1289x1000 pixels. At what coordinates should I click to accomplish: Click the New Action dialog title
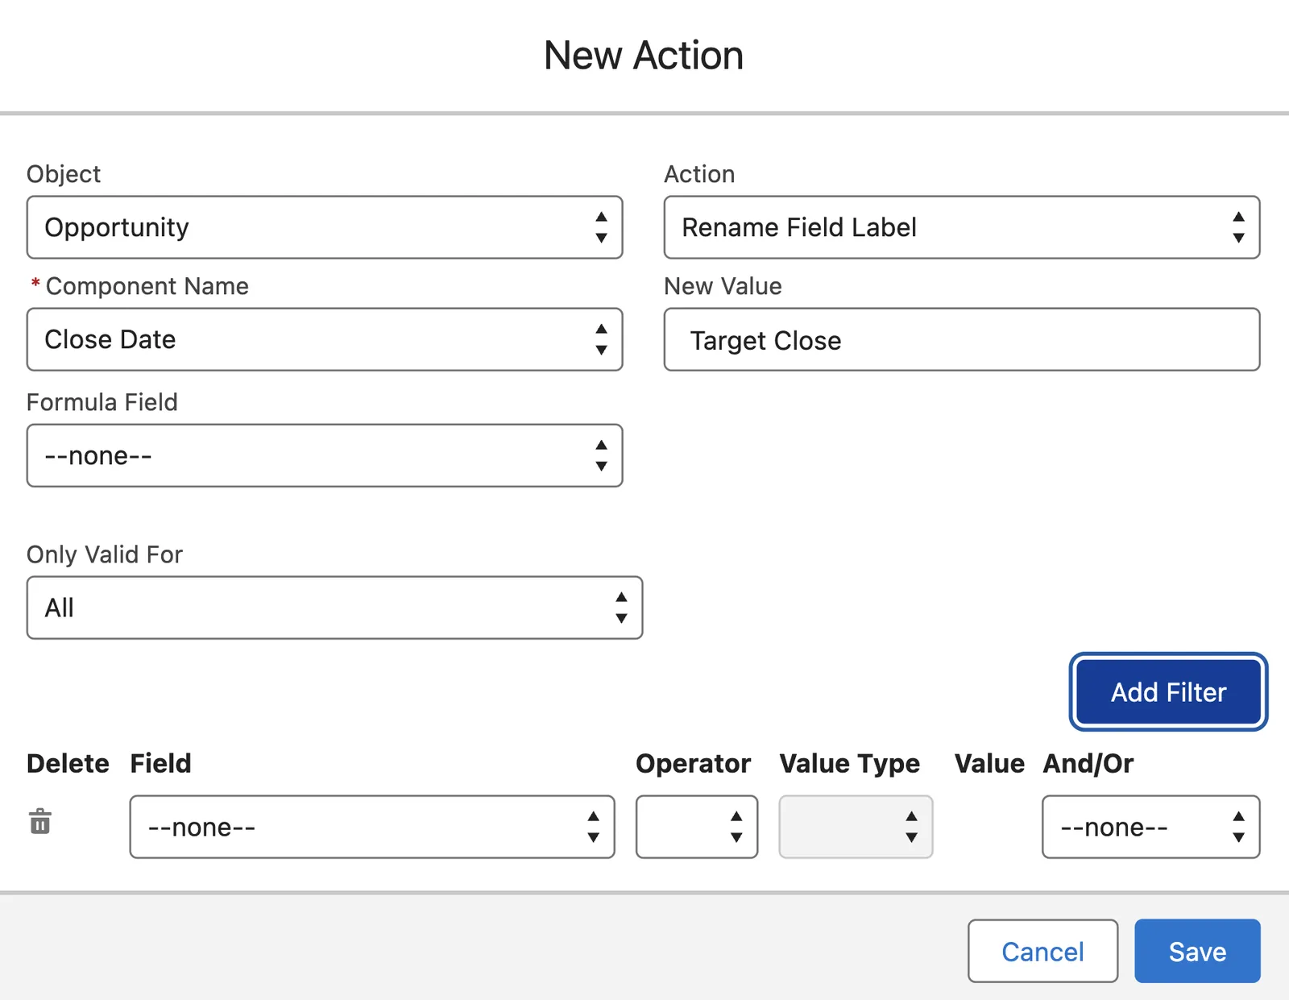[x=644, y=56]
